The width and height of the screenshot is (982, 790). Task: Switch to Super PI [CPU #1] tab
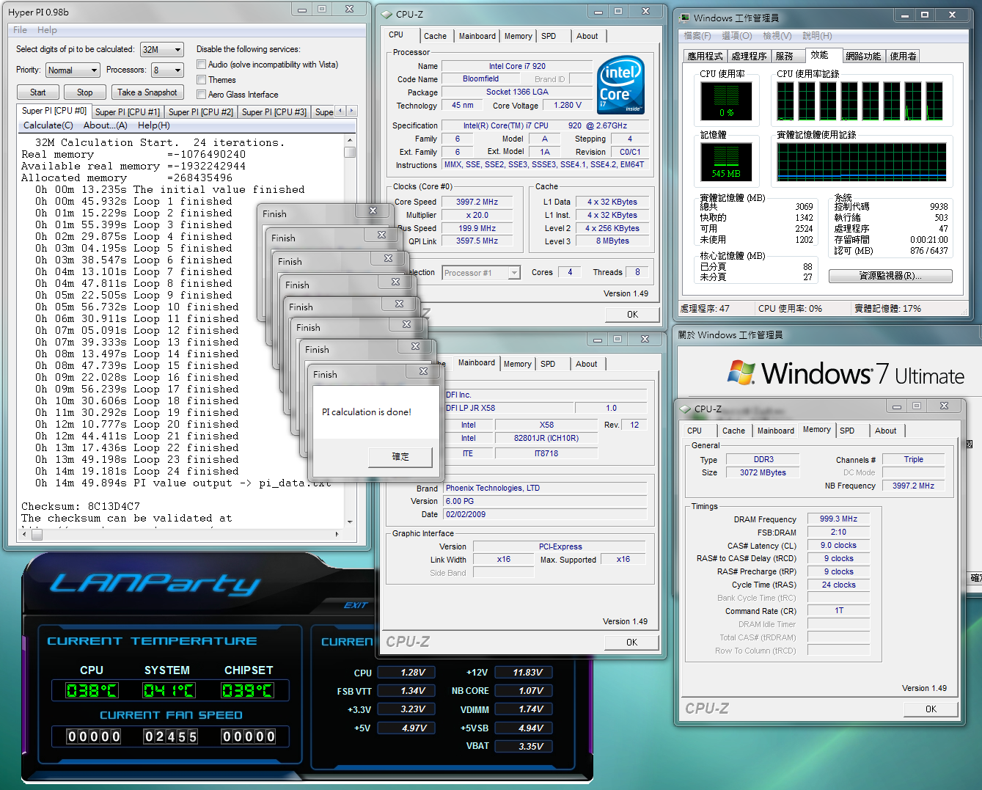click(x=128, y=112)
